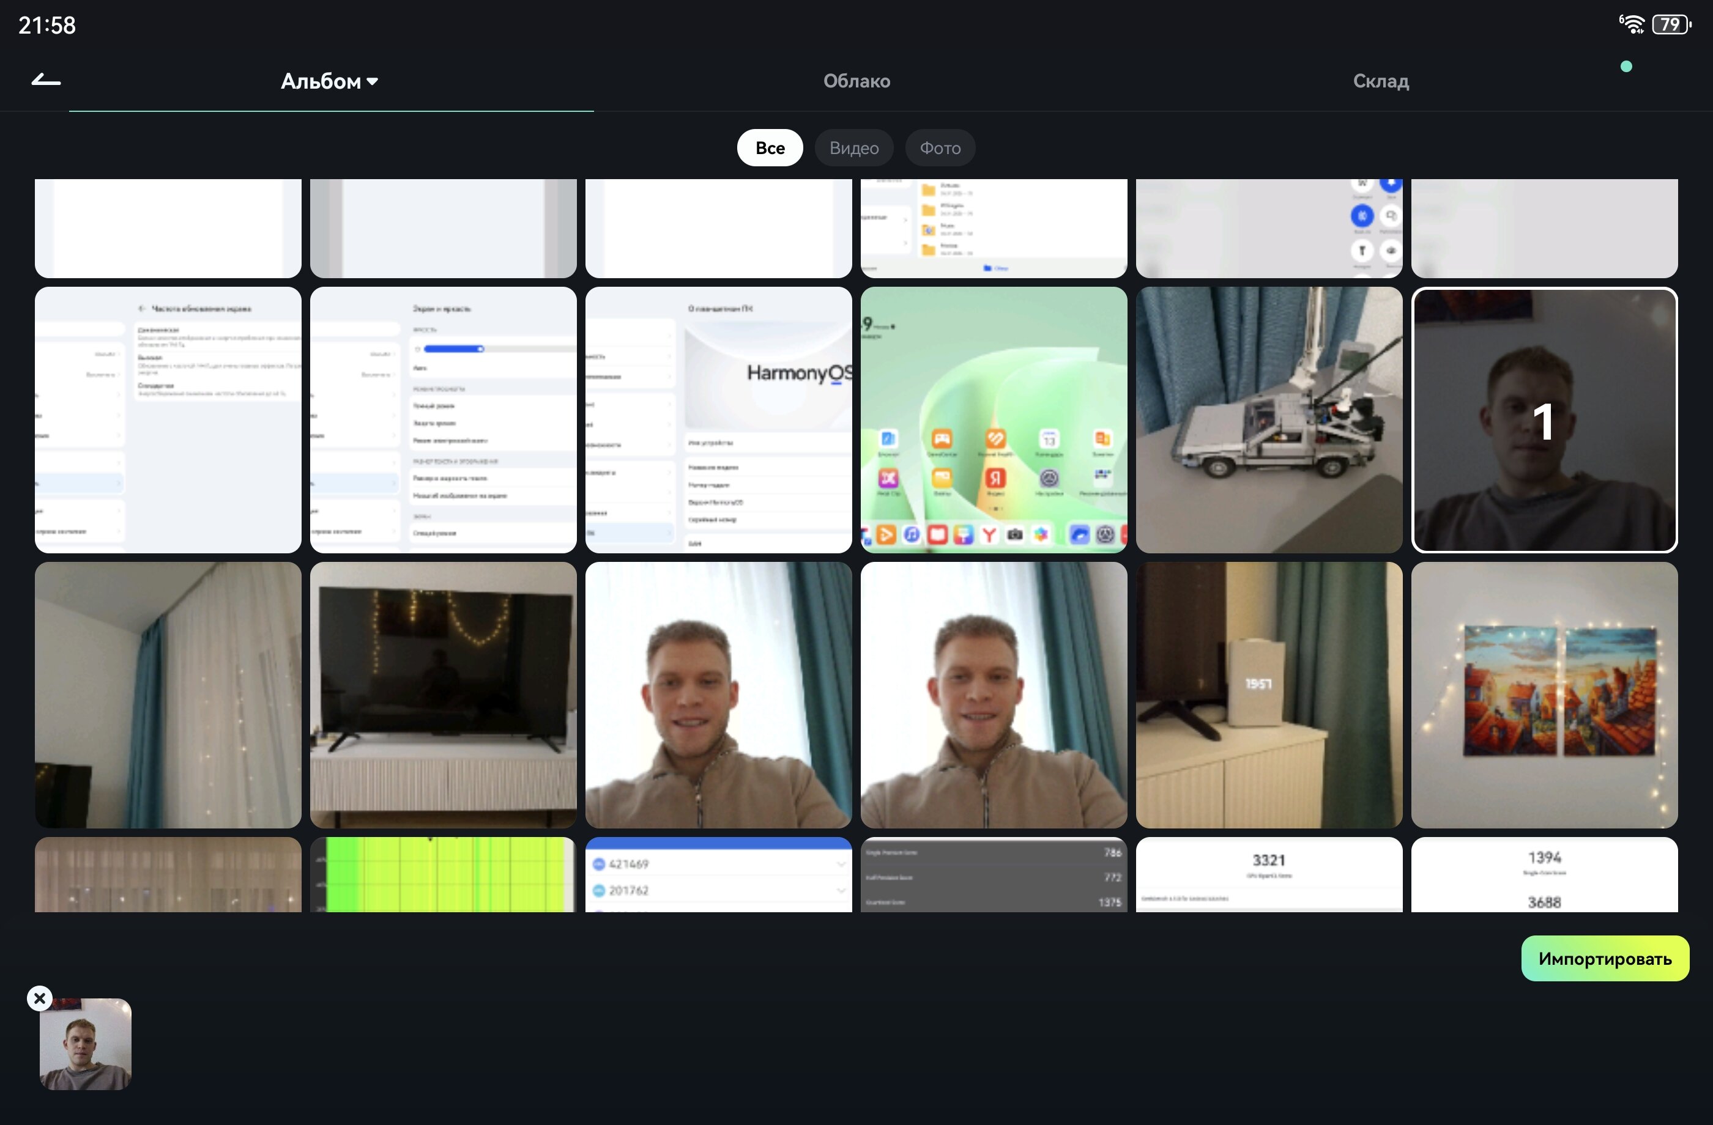Select the refresh rate settings screenshot

(168, 420)
